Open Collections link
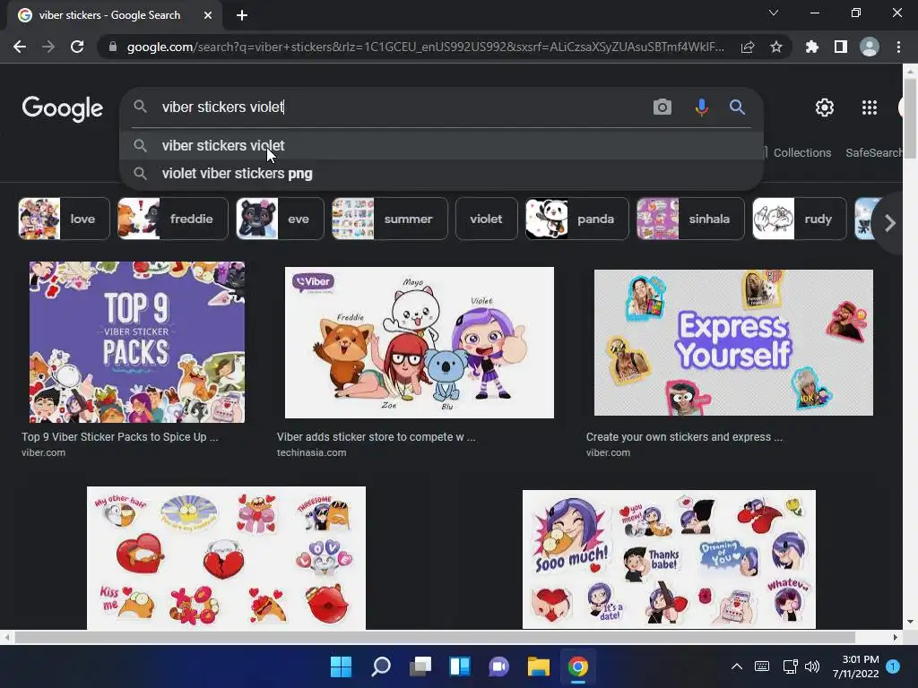This screenshot has width=918, height=688. (802, 152)
